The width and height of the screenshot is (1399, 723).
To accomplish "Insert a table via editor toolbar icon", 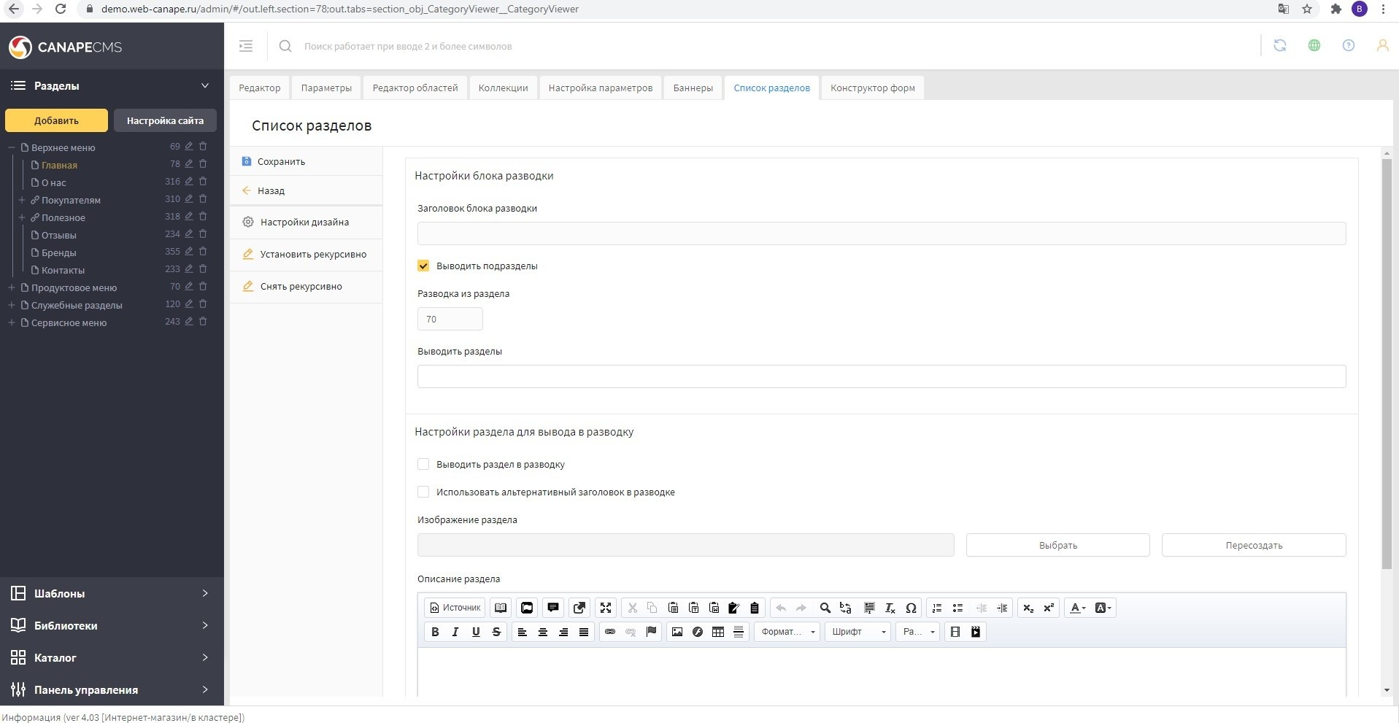I will [718, 632].
